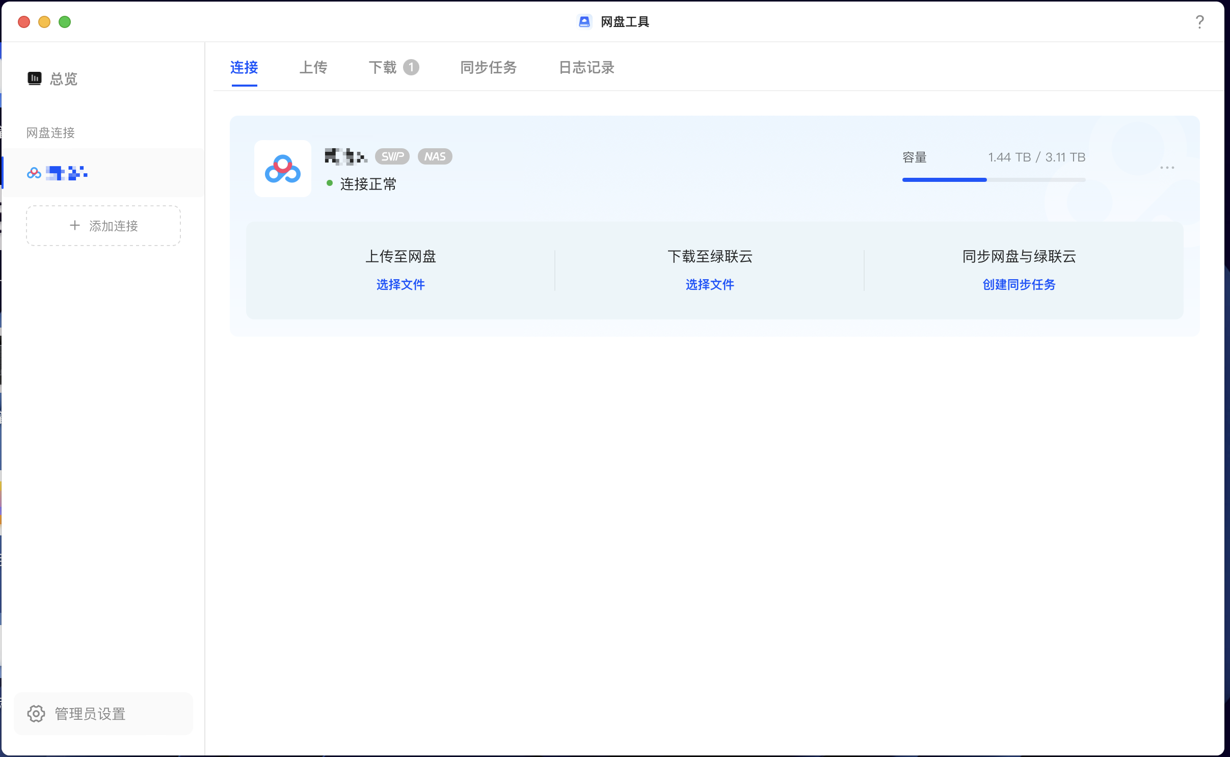Open the 日志记录 tab
This screenshot has height=757, width=1230.
pos(586,67)
